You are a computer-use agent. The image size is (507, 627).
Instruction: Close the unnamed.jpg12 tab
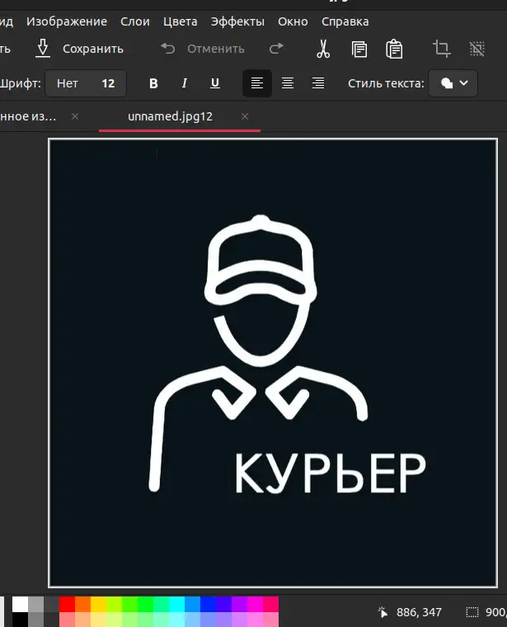pos(245,116)
